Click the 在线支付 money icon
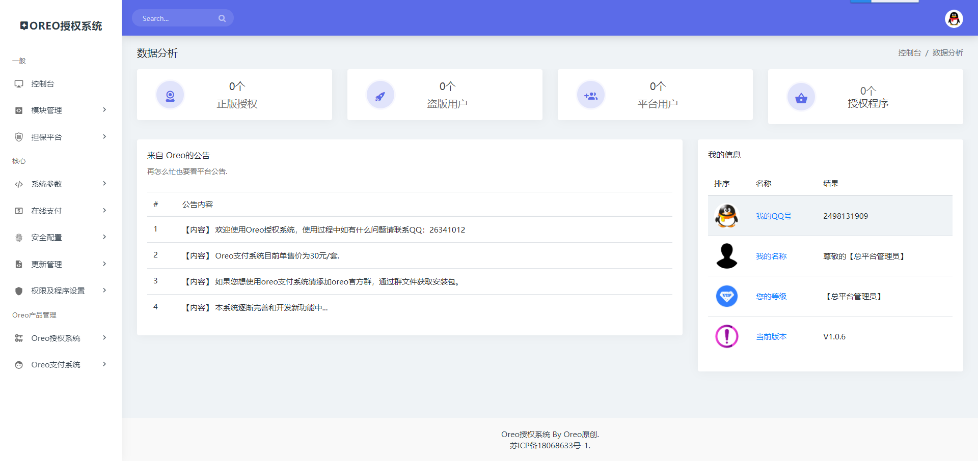Screen dimensions: 978x461 pyautogui.click(x=19, y=211)
